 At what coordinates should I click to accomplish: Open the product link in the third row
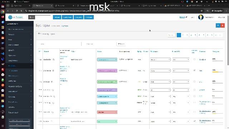pos(64,80)
